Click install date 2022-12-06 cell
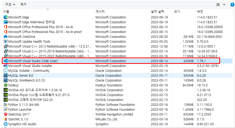235x128 pixels. click(159, 46)
